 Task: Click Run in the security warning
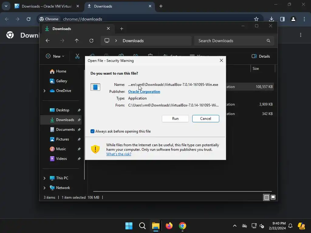pos(175,119)
